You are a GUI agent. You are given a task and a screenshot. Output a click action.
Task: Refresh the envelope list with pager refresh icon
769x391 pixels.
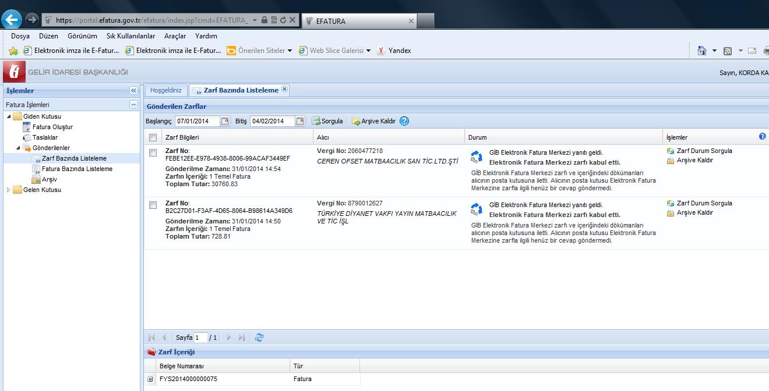tap(259, 337)
